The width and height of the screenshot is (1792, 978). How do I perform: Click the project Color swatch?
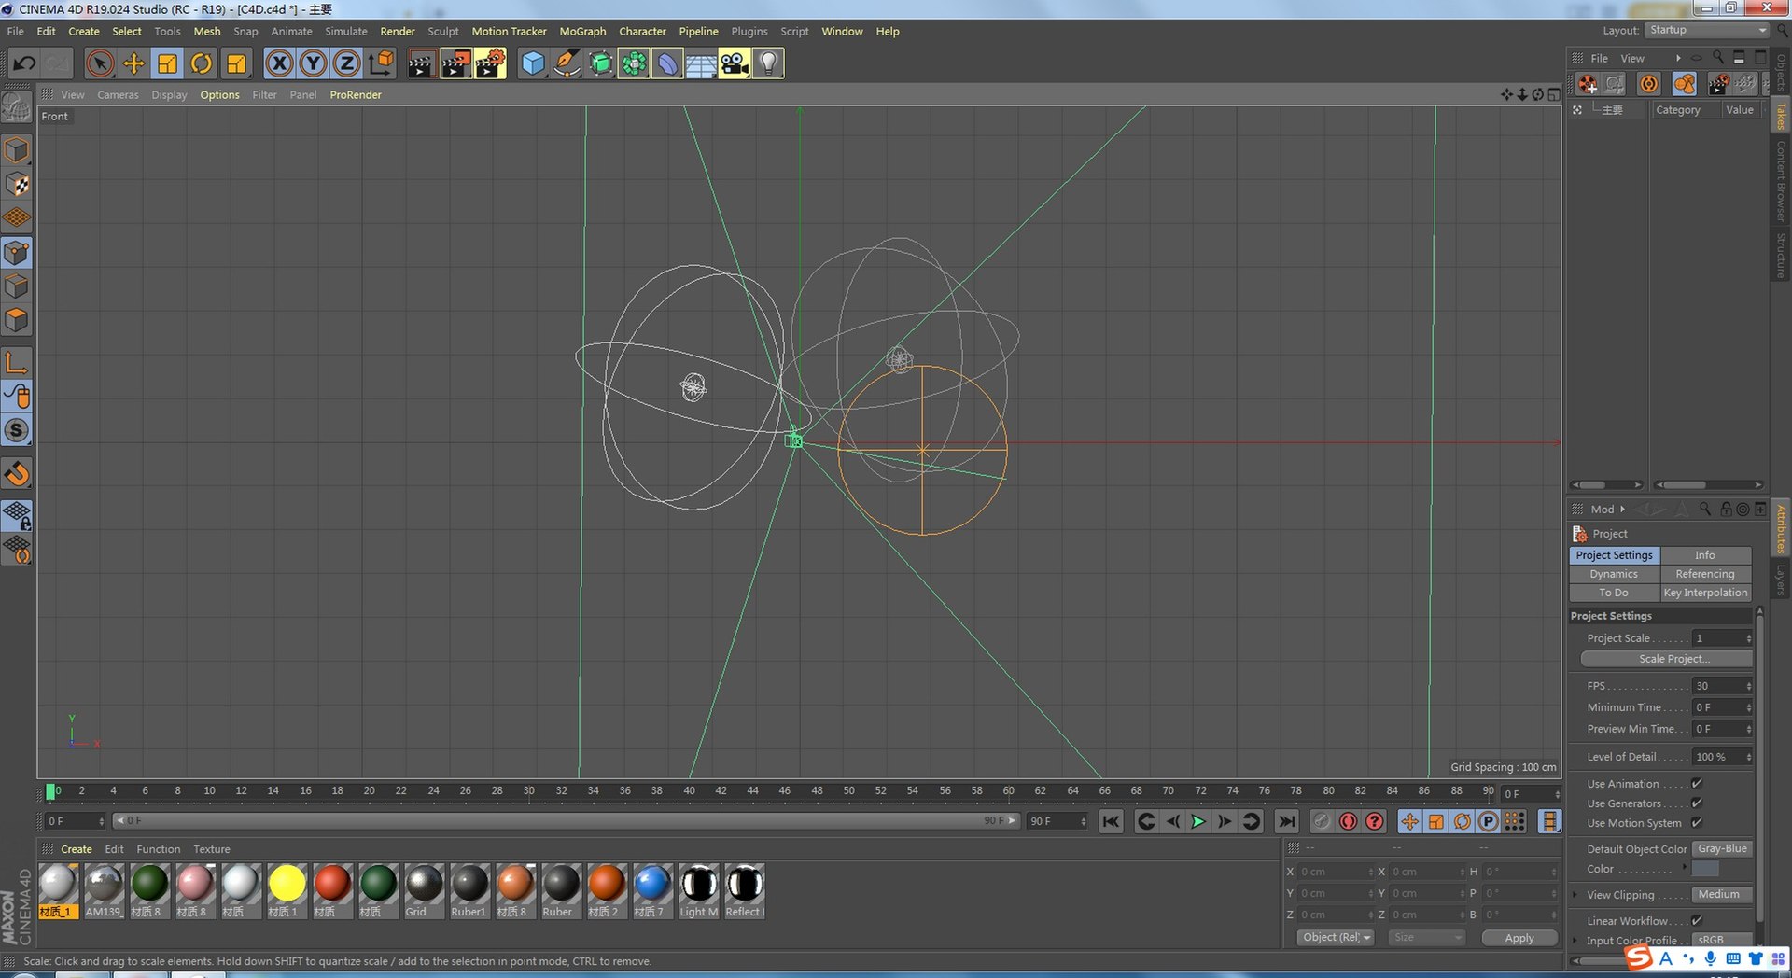[x=1705, y=869]
